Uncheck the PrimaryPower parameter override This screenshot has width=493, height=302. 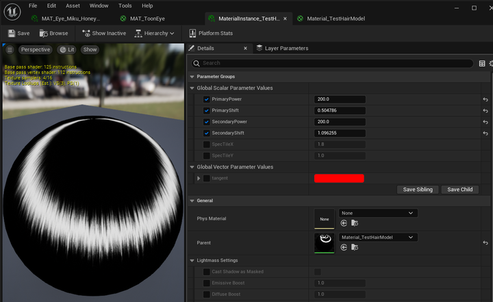pyautogui.click(x=207, y=99)
